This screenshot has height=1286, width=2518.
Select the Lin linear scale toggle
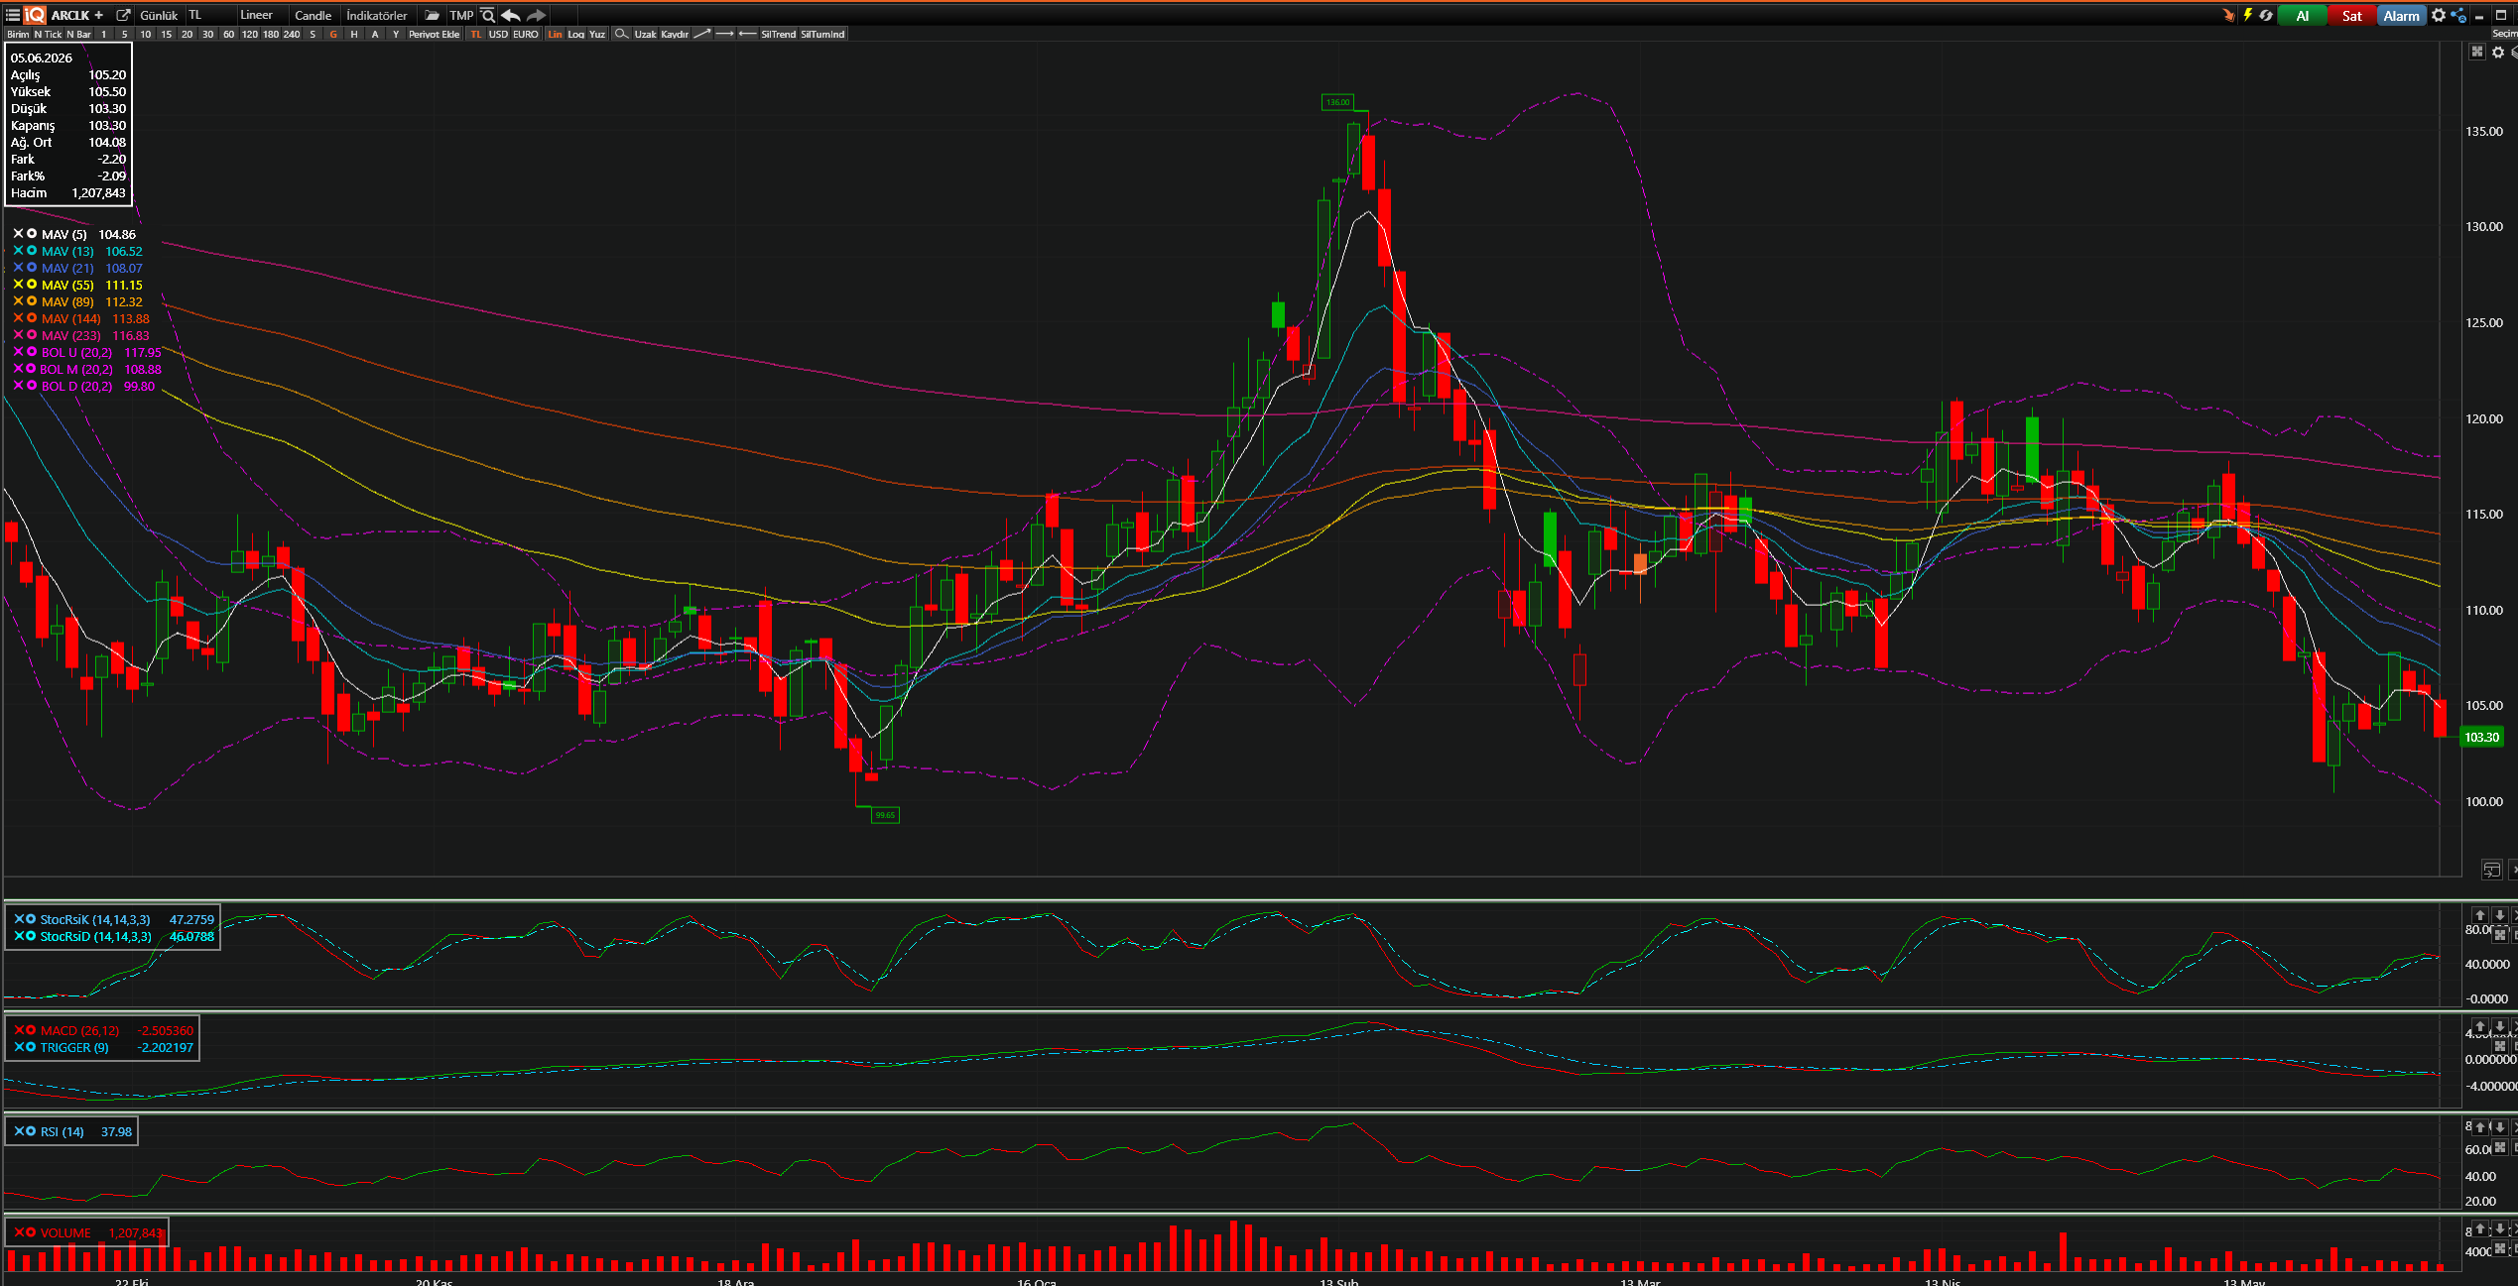click(556, 34)
